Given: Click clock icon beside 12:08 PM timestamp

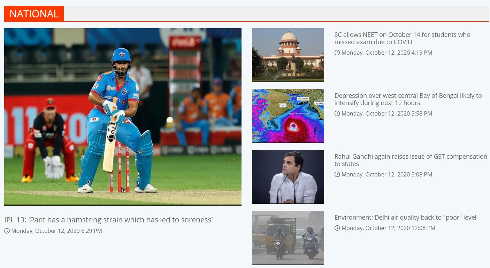Looking at the screenshot, I should click(x=337, y=228).
